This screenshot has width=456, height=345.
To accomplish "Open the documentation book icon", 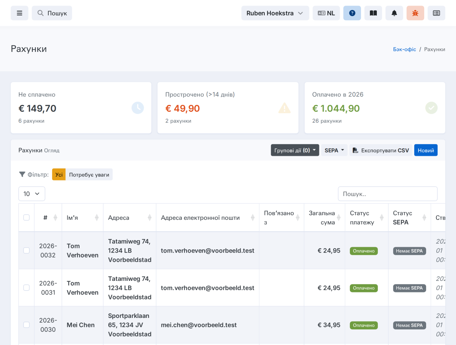I will (x=373, y=13).
